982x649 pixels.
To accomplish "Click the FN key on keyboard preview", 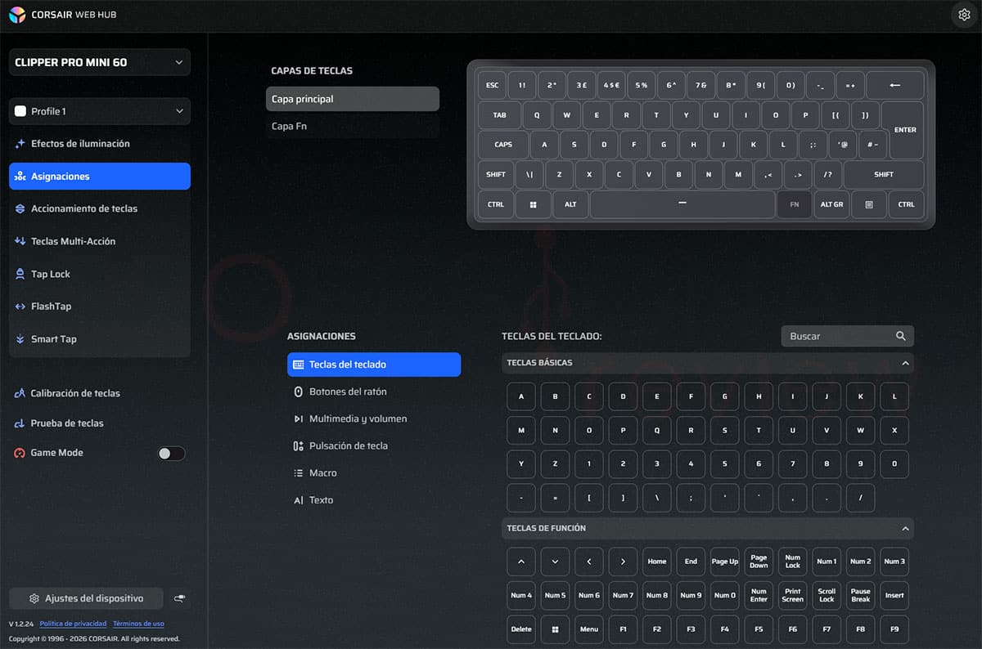I will [794, 204].
